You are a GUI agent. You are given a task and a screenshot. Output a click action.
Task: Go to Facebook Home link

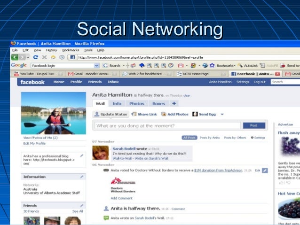(x=59, y=82)
